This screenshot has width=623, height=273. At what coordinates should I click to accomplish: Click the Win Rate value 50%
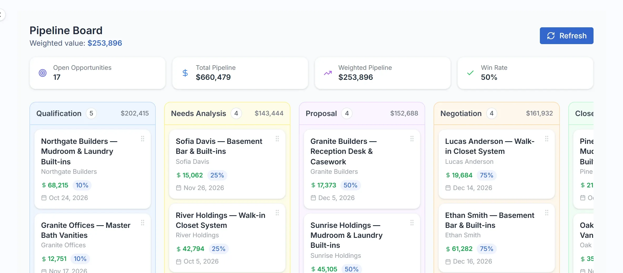pos(489,77)
